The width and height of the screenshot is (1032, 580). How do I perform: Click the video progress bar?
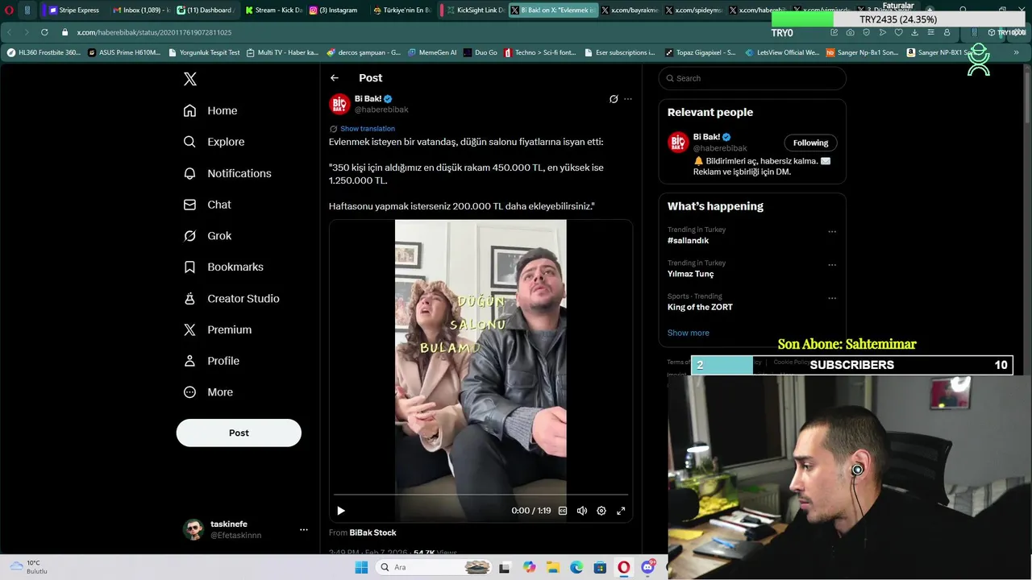click(x=481, y=495)
